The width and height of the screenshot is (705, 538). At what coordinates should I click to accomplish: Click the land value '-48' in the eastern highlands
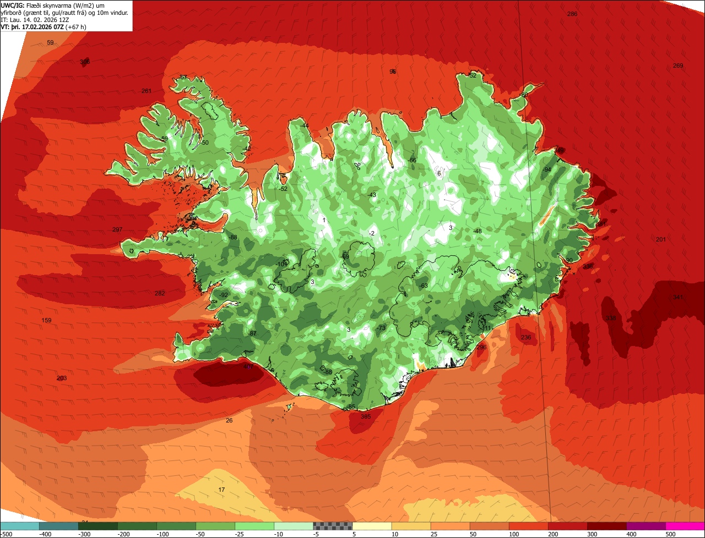point(478,231)
